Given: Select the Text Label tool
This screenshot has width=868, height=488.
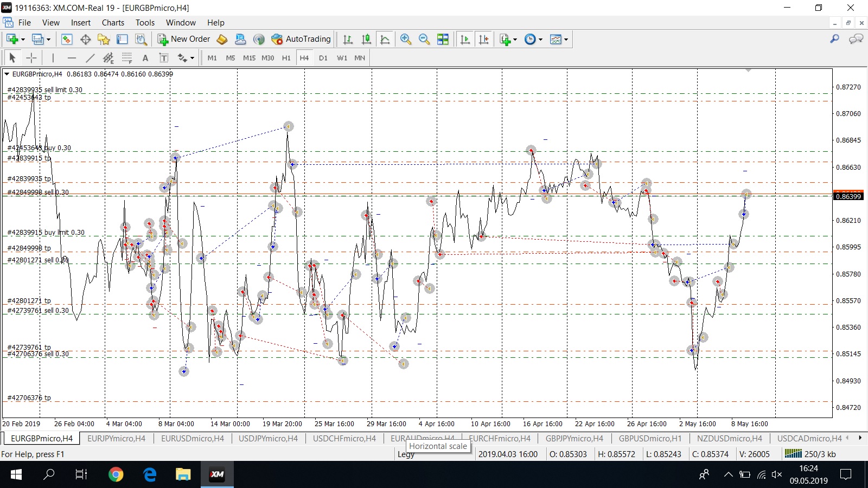Looking at the screenshot, I should (164, 58).
